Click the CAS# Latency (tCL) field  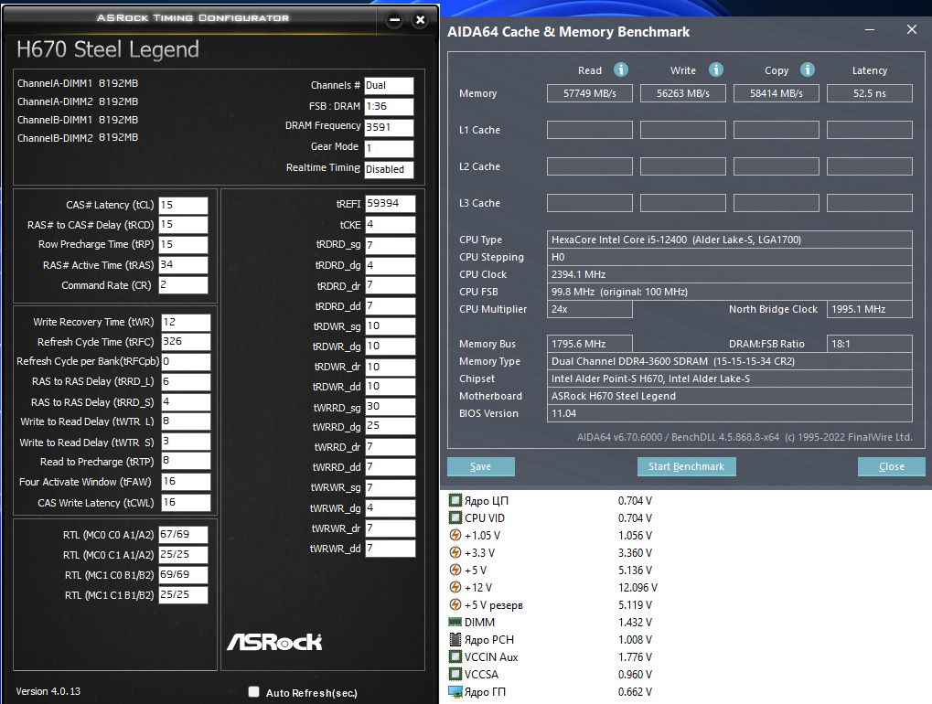click(x=184, y=205)
